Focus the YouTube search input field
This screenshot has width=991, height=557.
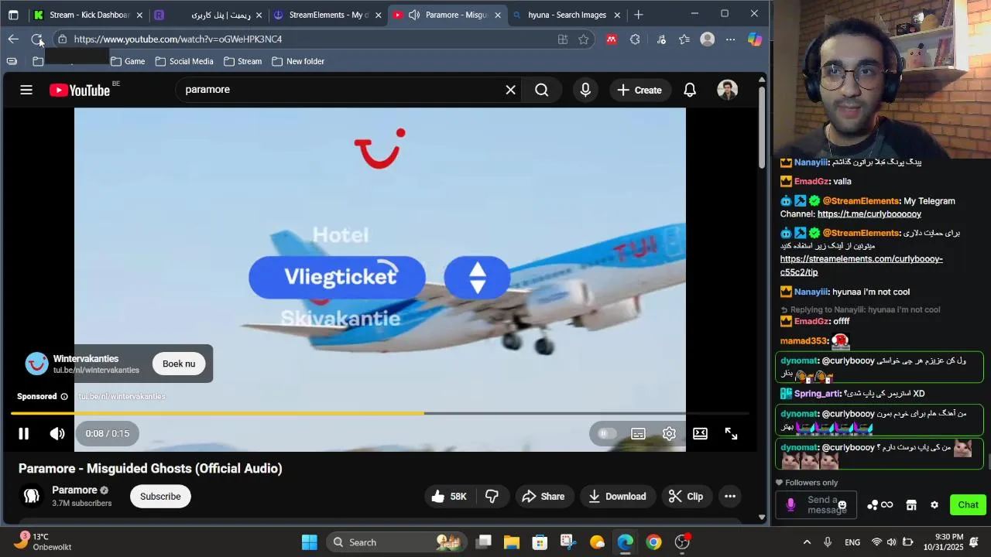click(341, 90)
